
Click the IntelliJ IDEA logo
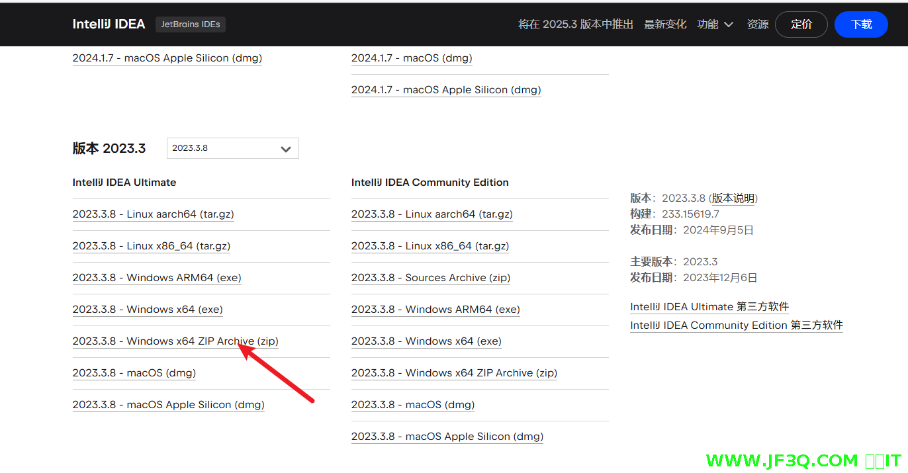tap(109, 24)
